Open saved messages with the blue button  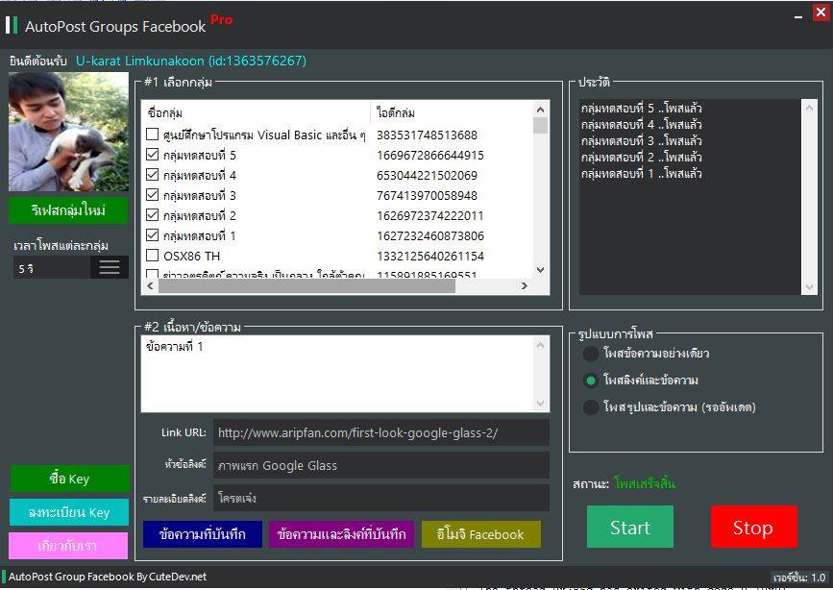tap(203, 534)
